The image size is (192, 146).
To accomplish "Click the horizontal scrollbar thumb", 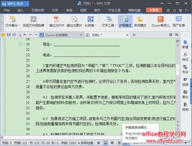I will pos(73,137).
